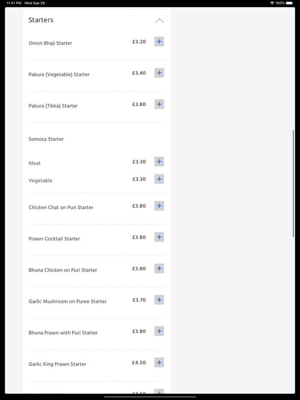The height and width of the screenshot is (400, 300).
Task: Add Pakura (Vegetable) Starter to basket
Action: pos(159,73)
